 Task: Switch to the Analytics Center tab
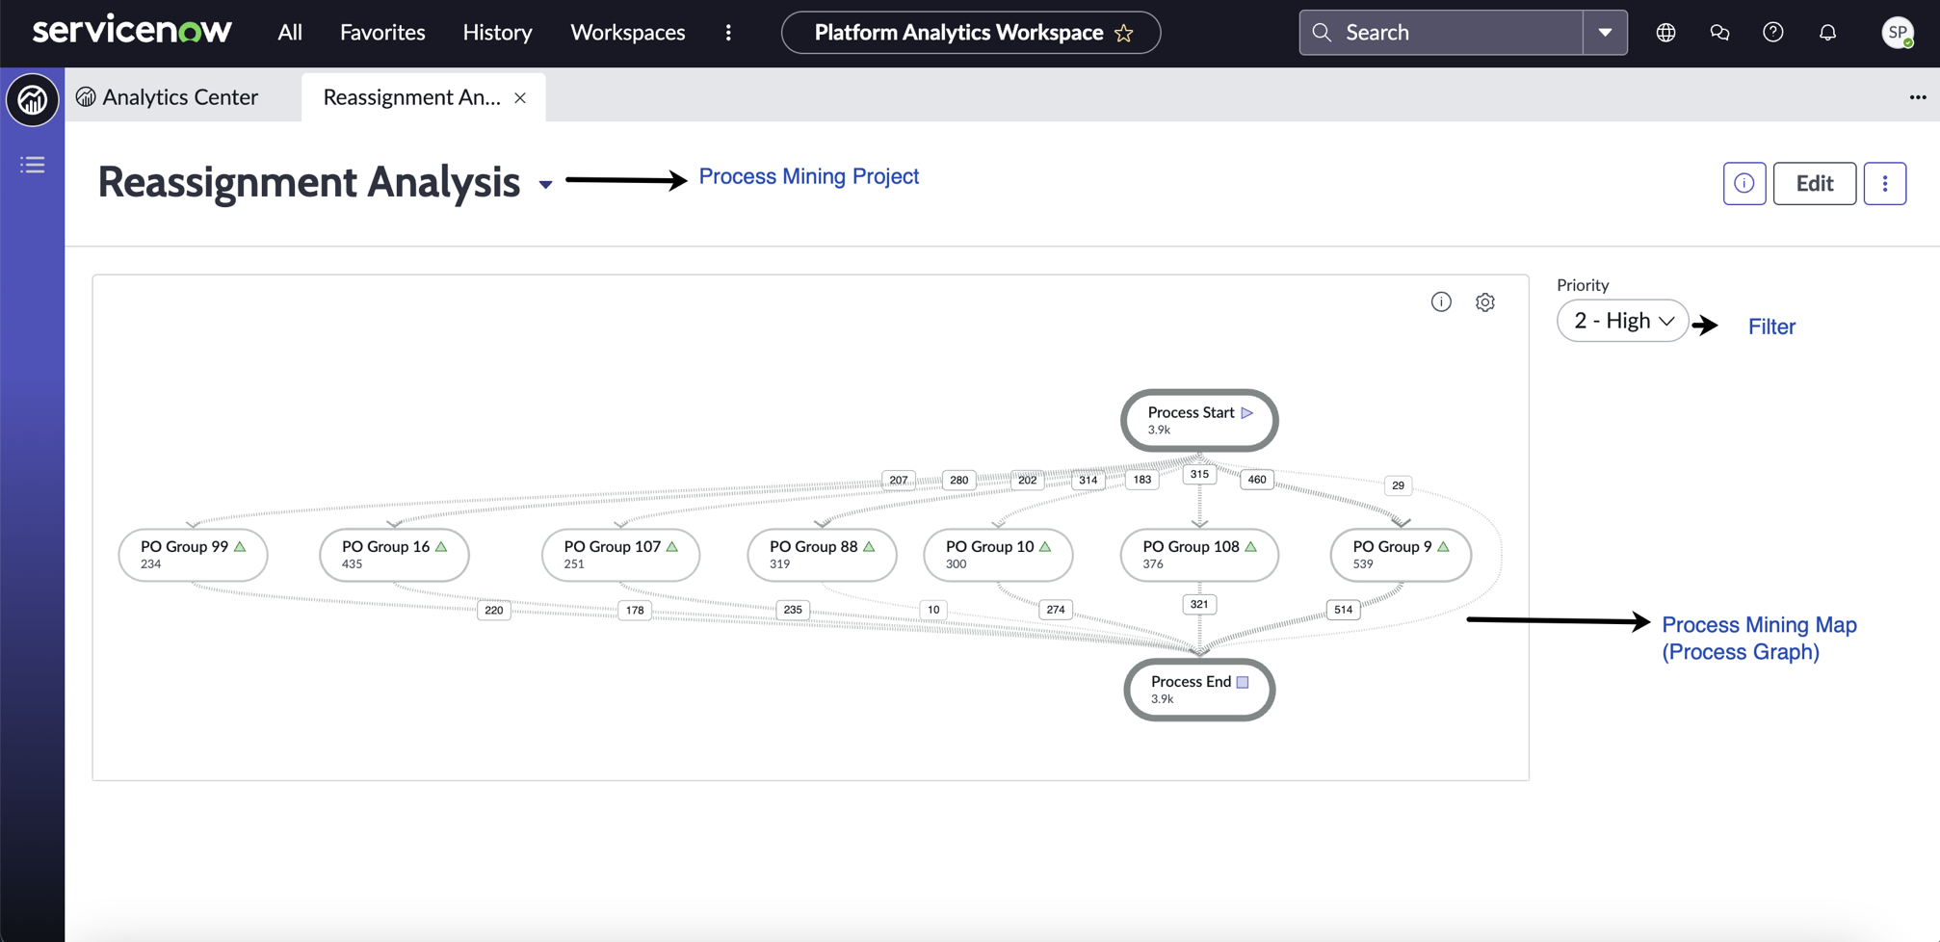[168, 97]
